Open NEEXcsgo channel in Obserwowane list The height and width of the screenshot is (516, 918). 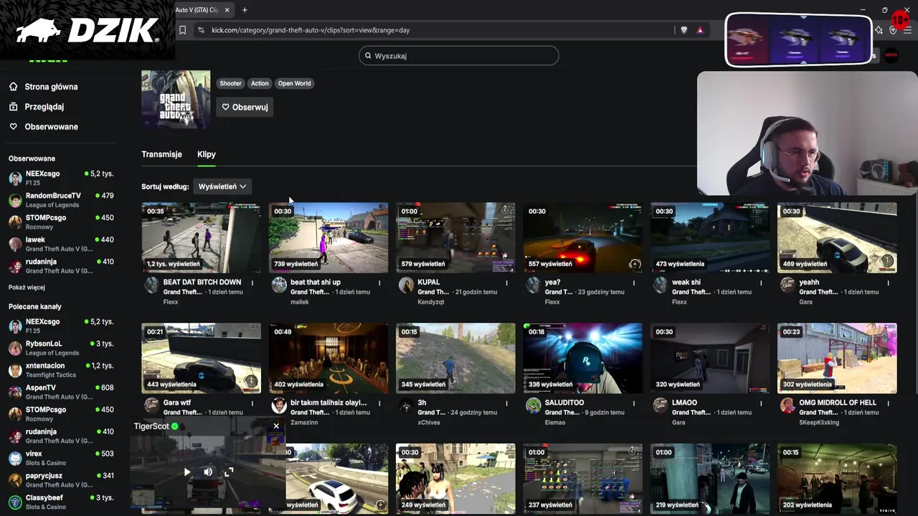click(61, 178)
